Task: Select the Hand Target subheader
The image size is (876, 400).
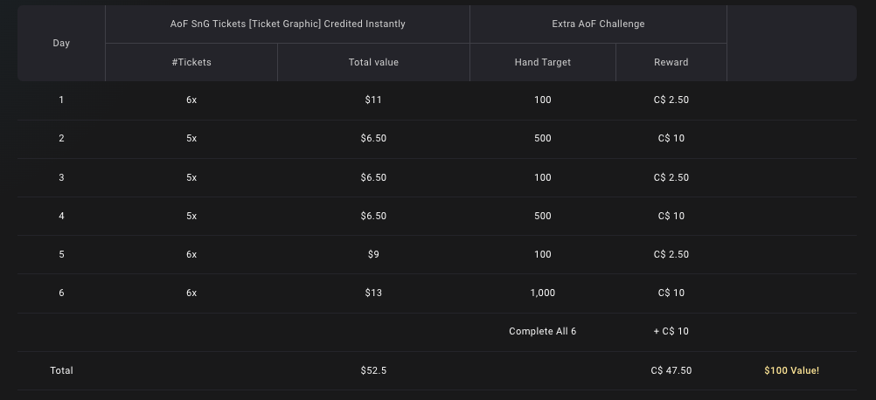Action: [x=542, y=63]
